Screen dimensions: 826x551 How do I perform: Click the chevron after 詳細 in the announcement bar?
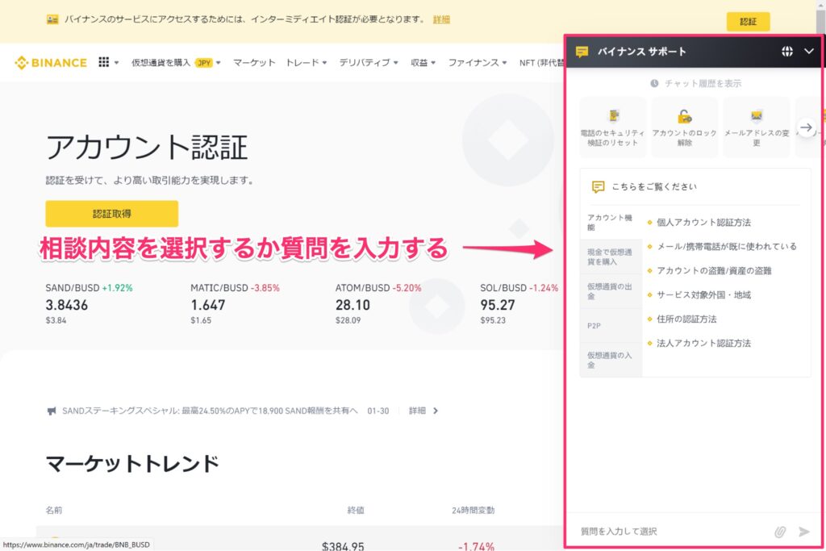click(435, 411)
